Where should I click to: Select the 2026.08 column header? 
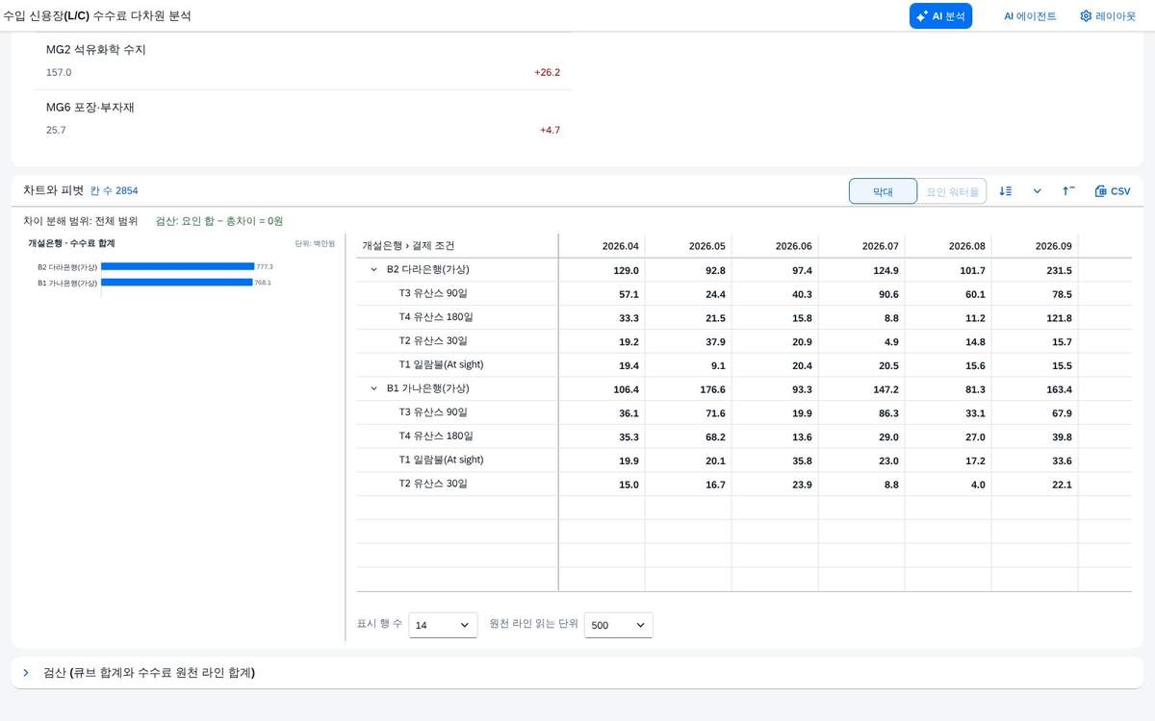948,246
